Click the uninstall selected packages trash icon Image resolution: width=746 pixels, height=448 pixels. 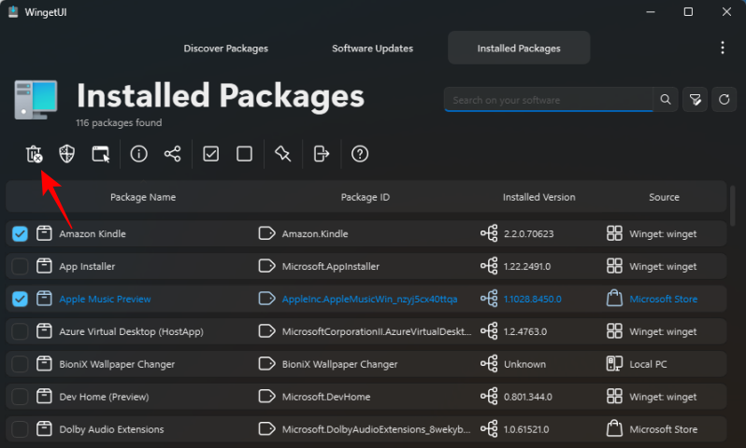34,154
